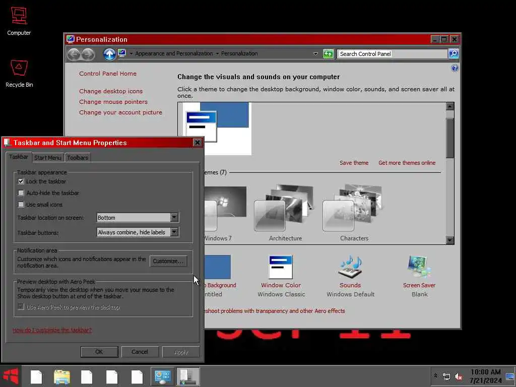Click the Show desktop button at taskbar end
The width and height of the screenshot is (516, 387).
(x=510, y=376)
